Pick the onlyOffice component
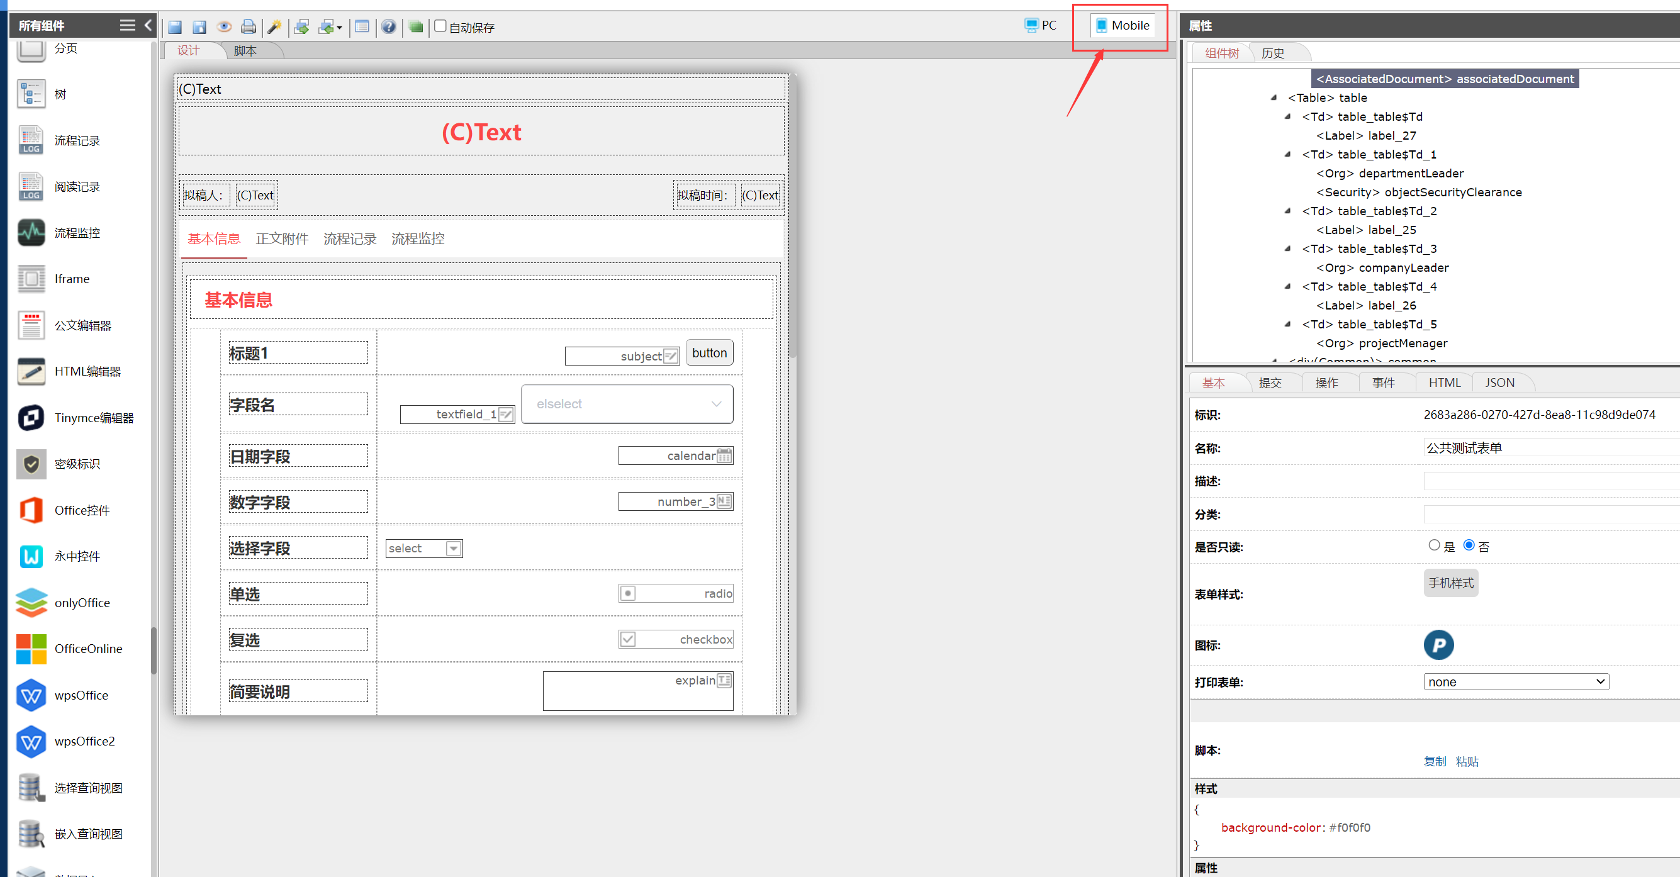The image size is (1680, 877). pos(31,603)
